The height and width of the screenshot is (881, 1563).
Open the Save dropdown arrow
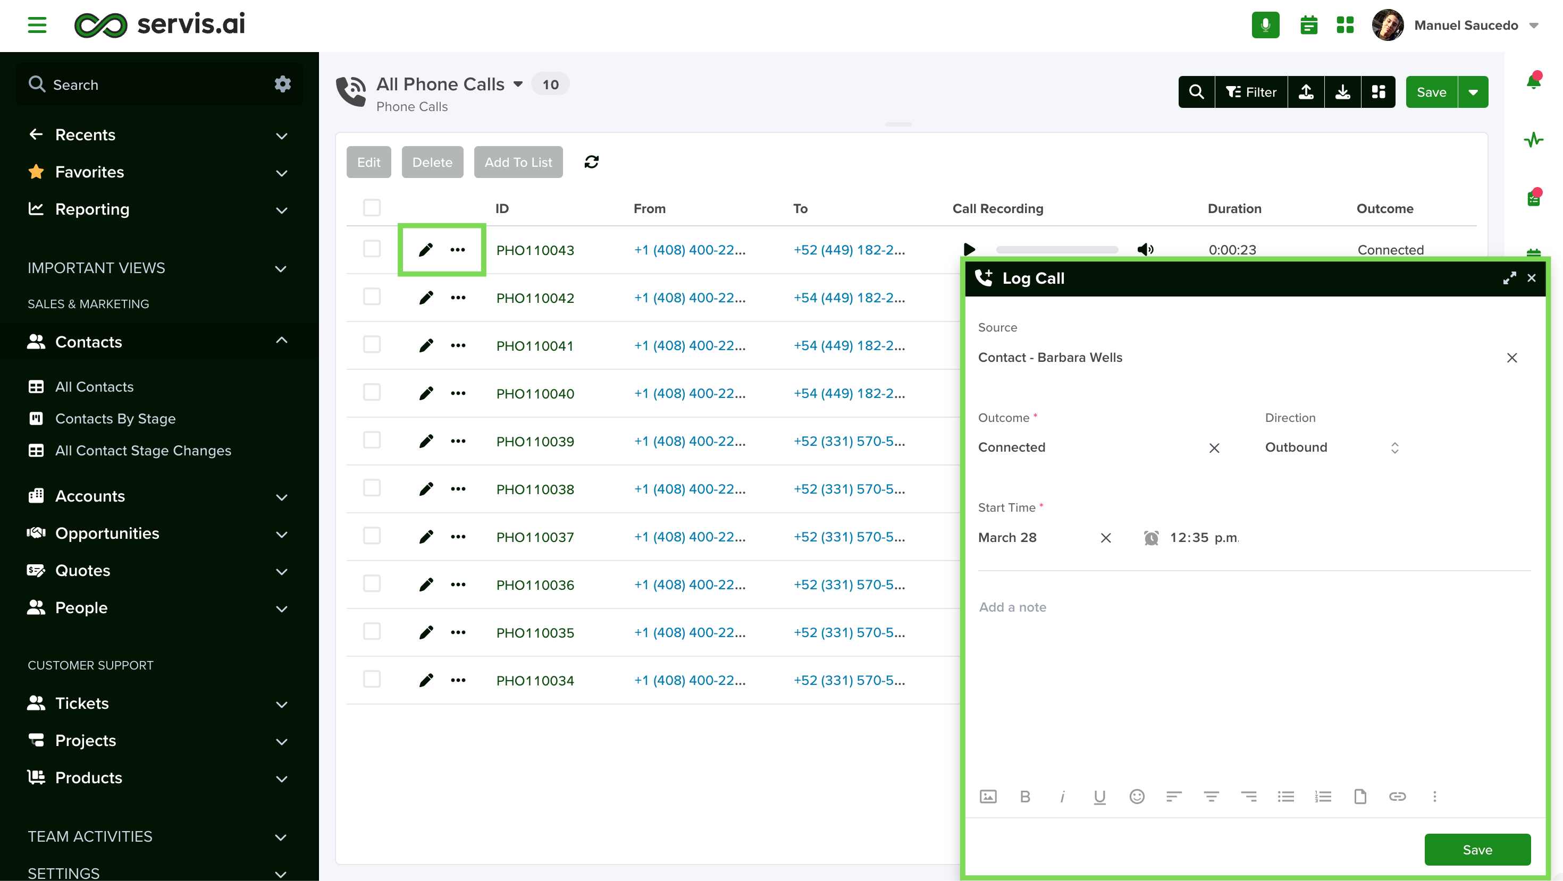(x=1473, y=92)
